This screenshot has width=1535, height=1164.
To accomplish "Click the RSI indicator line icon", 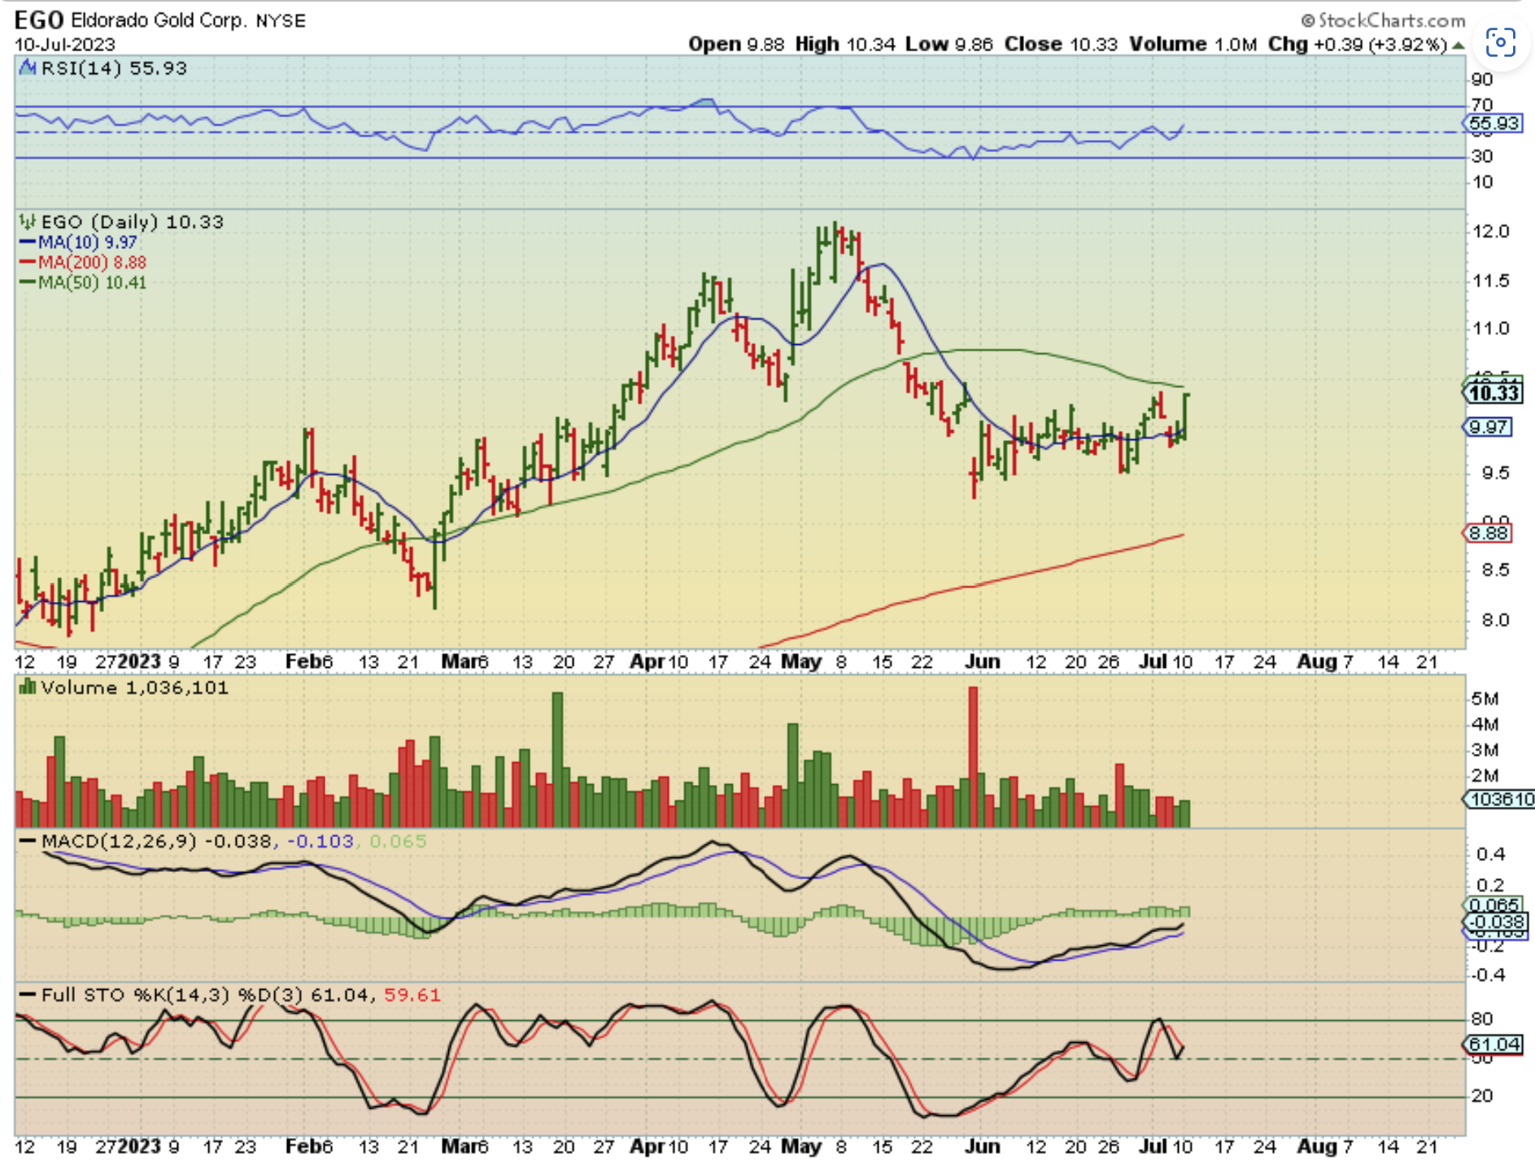I will coord(28,68).
